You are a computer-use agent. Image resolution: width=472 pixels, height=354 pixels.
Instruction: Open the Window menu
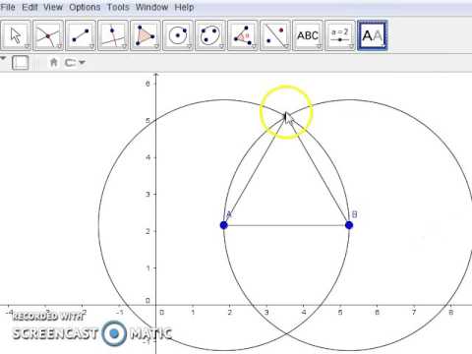point(151,7)
